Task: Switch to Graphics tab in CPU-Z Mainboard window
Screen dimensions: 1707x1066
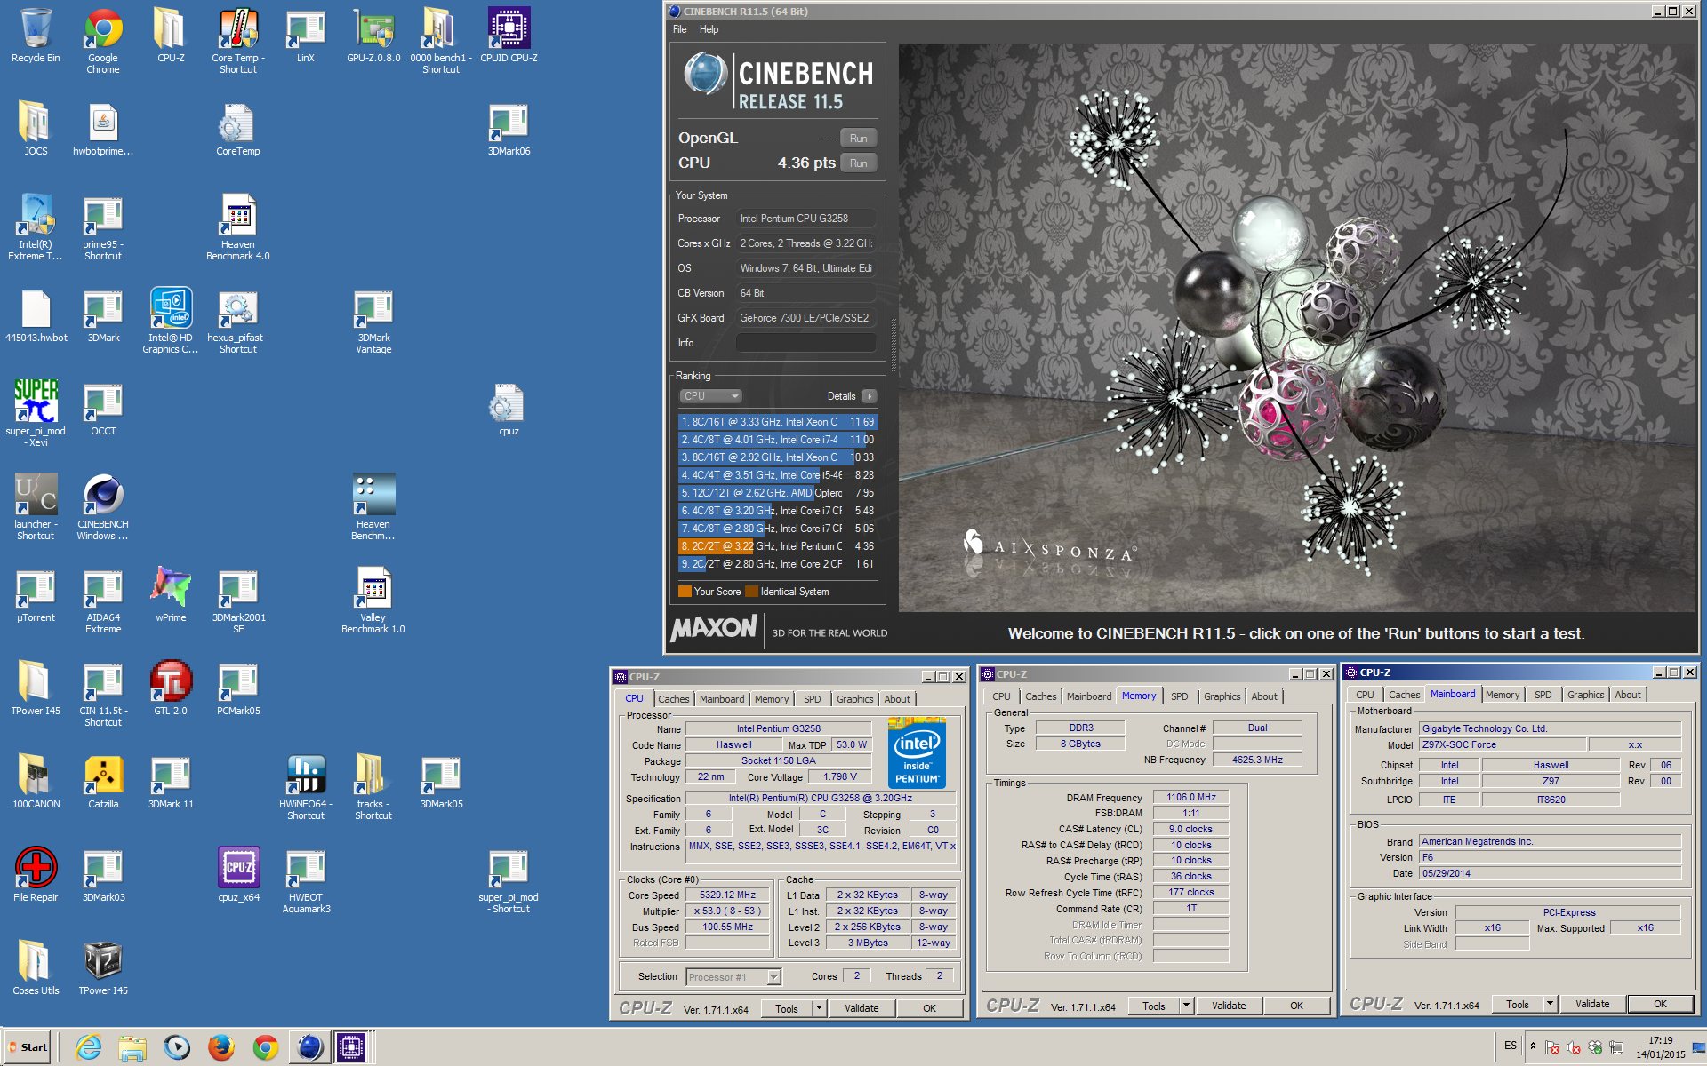Action: (x=1585, y=695)
